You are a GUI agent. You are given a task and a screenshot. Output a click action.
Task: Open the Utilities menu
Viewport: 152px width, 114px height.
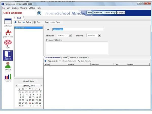[x=32, y=8]
